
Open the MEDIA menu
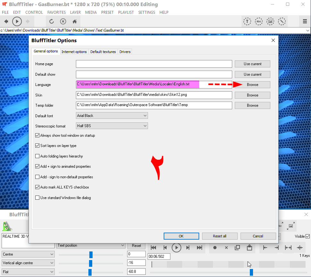coord(91,12)
